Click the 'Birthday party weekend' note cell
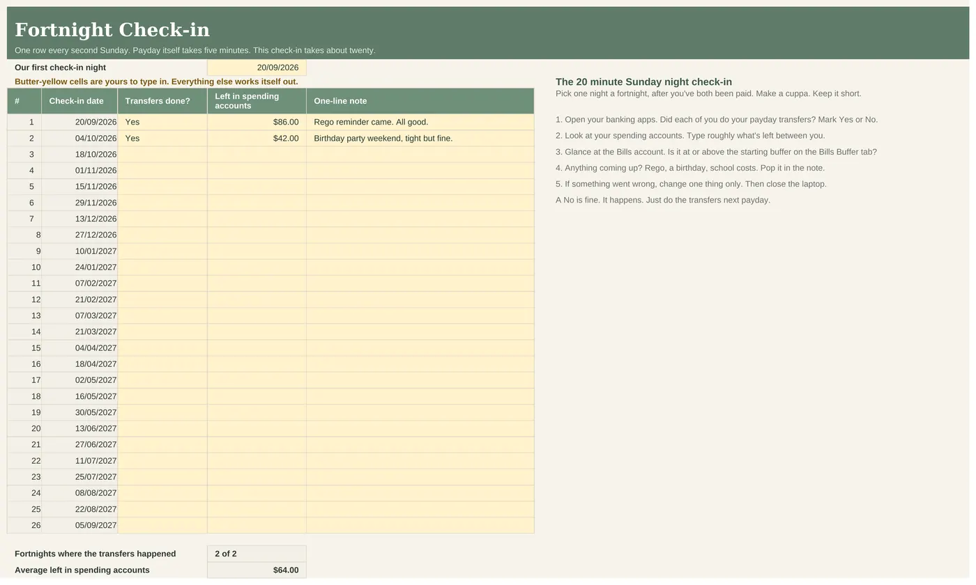Image resolution: width=976 pixels, height=585 pixels. pos(420,138)
